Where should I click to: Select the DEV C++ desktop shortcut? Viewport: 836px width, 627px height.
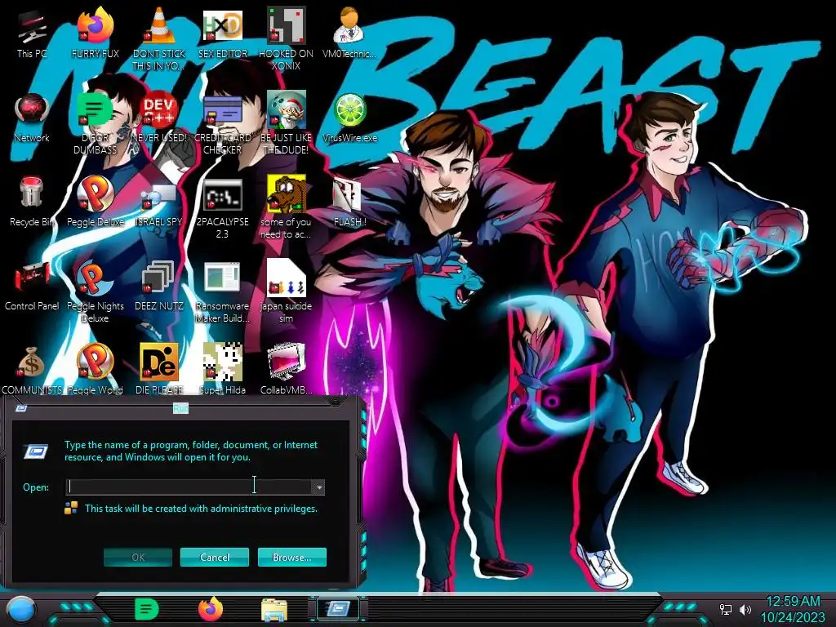[x=159, y=118]
